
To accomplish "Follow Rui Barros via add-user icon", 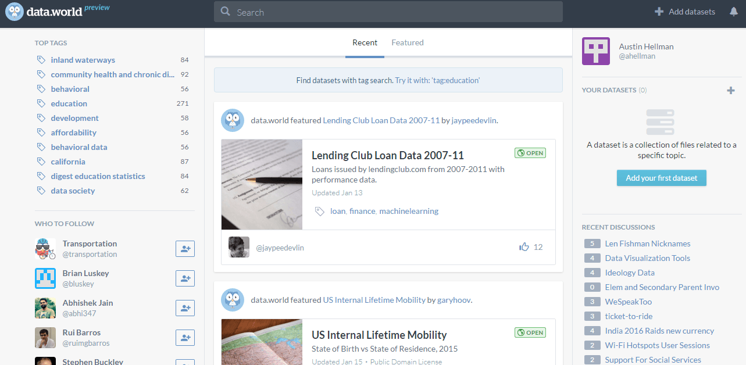I will coord(185,338).
